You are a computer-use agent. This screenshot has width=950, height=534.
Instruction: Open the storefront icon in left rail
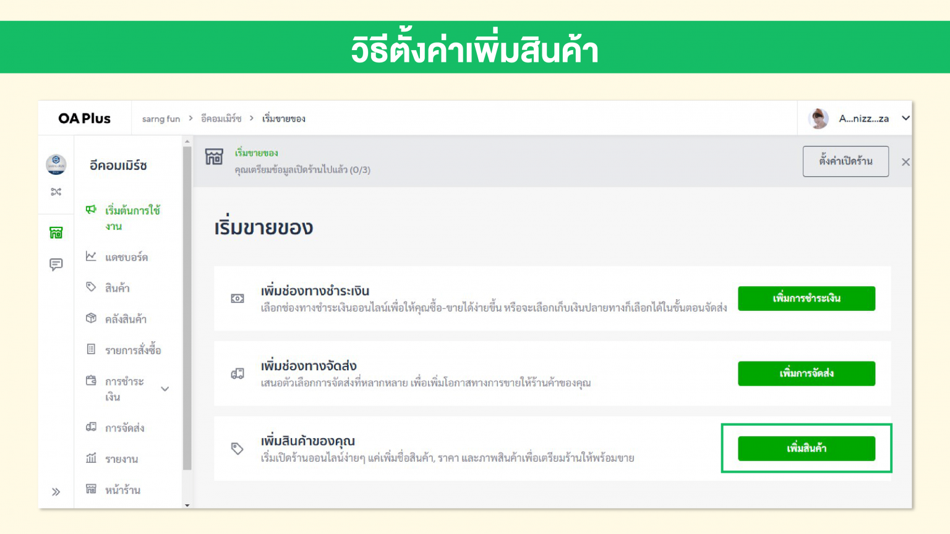[56, 232]
